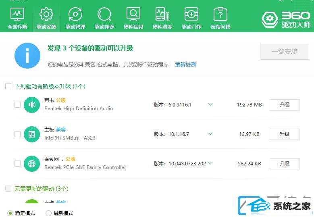314x217 pixels.
Task: Open the 驱动门诊 driver clinic icon
Action: click(191, 14)
